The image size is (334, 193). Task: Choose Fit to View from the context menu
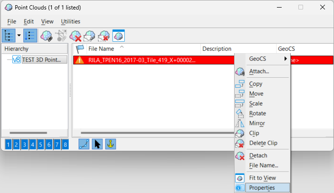tap(262, 178)
